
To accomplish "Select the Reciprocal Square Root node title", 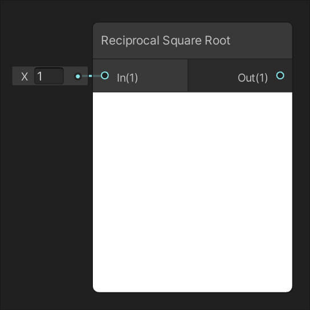I will tap(166, 41).
